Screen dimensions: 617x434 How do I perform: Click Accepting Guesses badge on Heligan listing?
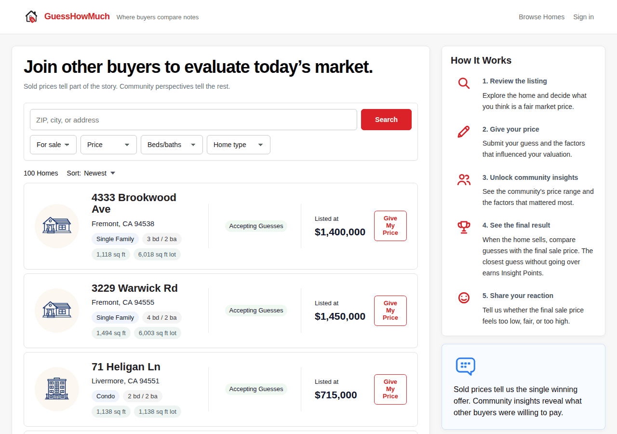[256, 389]
